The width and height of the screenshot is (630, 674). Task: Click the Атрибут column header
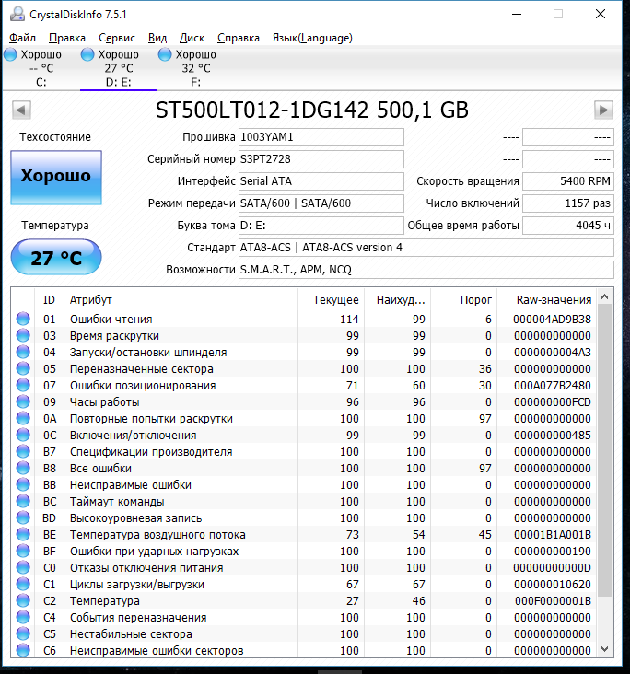(x=181, y=299)
